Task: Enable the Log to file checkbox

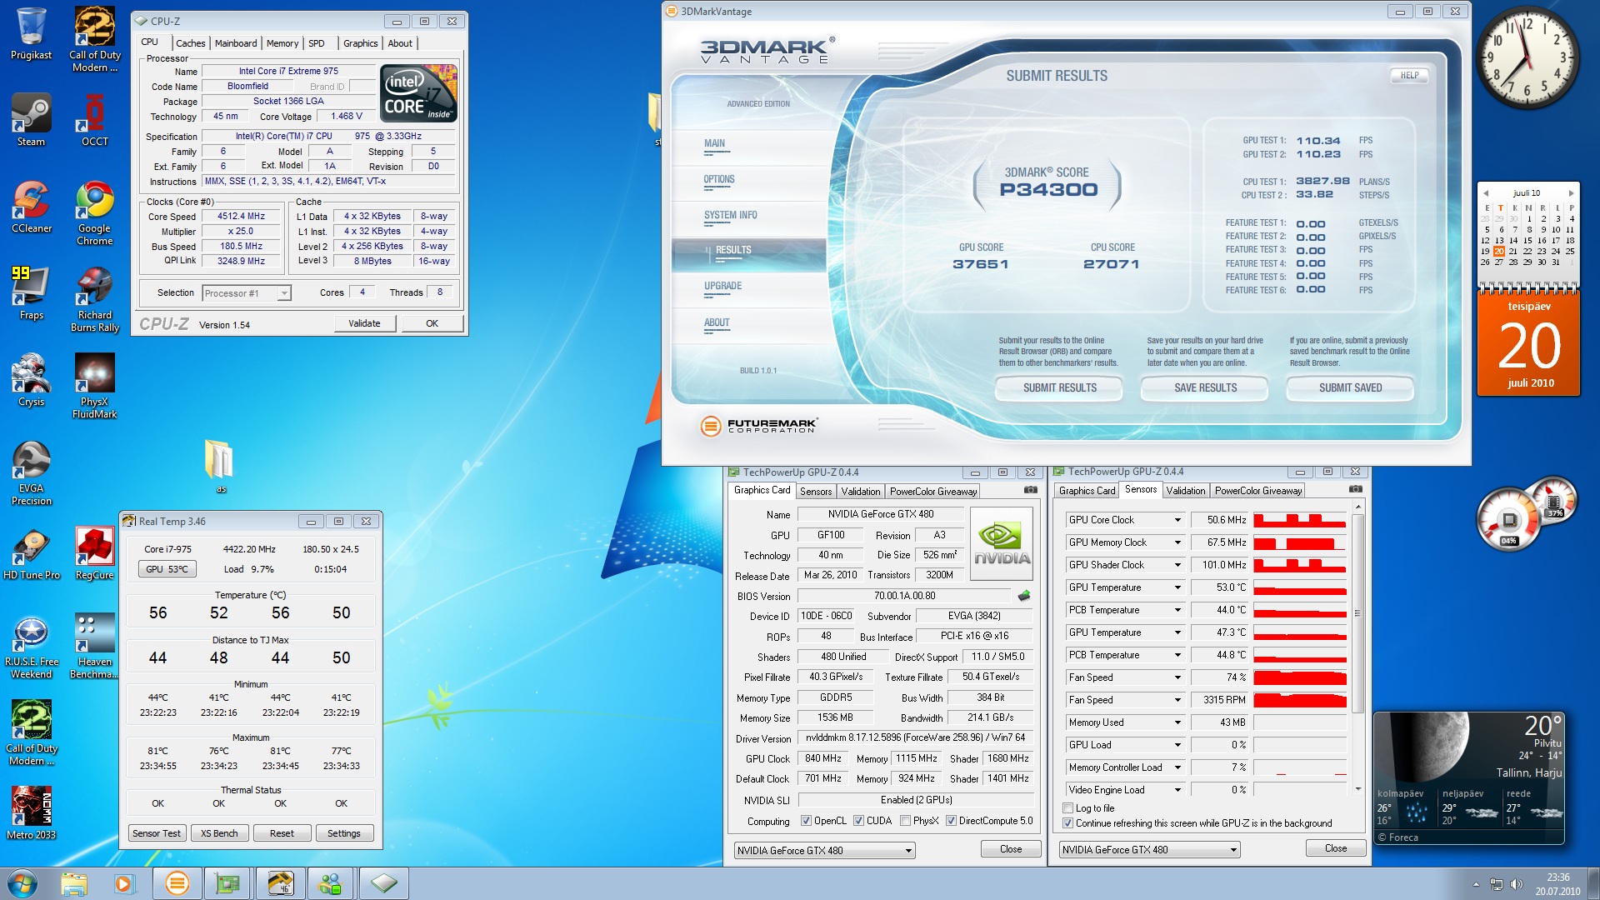Action: [1067, 808]
